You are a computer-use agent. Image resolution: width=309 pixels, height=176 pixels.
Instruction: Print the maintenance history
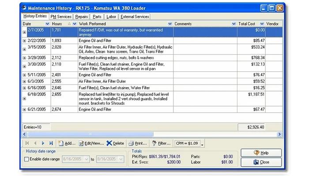(x=138, y=143)
